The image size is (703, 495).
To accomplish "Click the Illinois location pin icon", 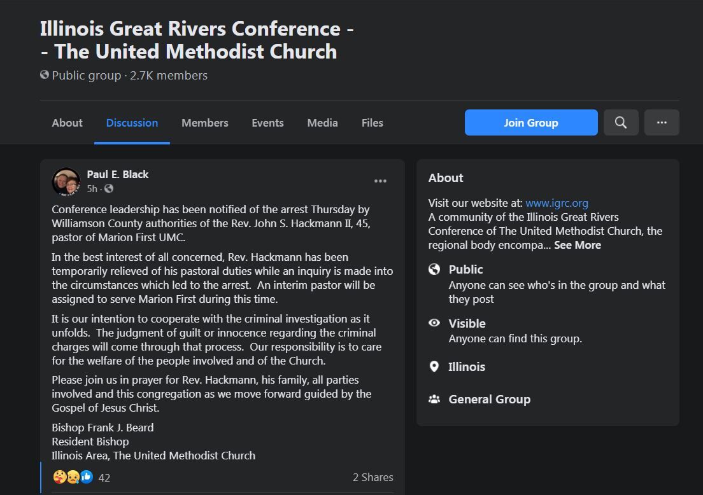I will (x=434, y=366).
